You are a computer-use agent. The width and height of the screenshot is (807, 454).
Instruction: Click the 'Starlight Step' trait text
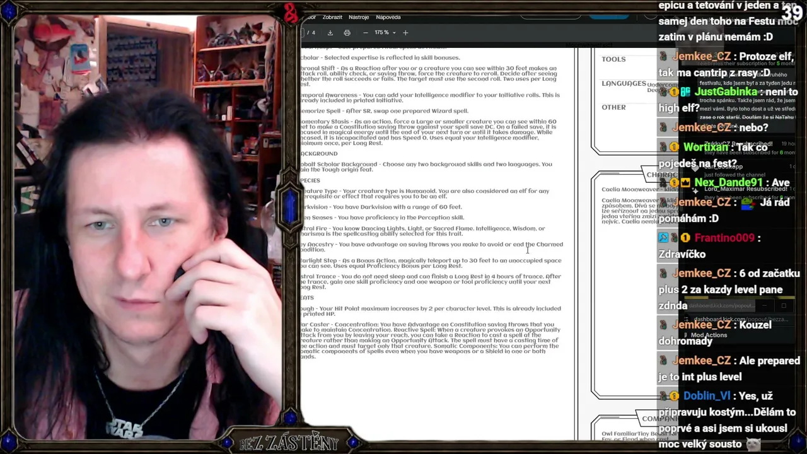[x=431, y=263]
